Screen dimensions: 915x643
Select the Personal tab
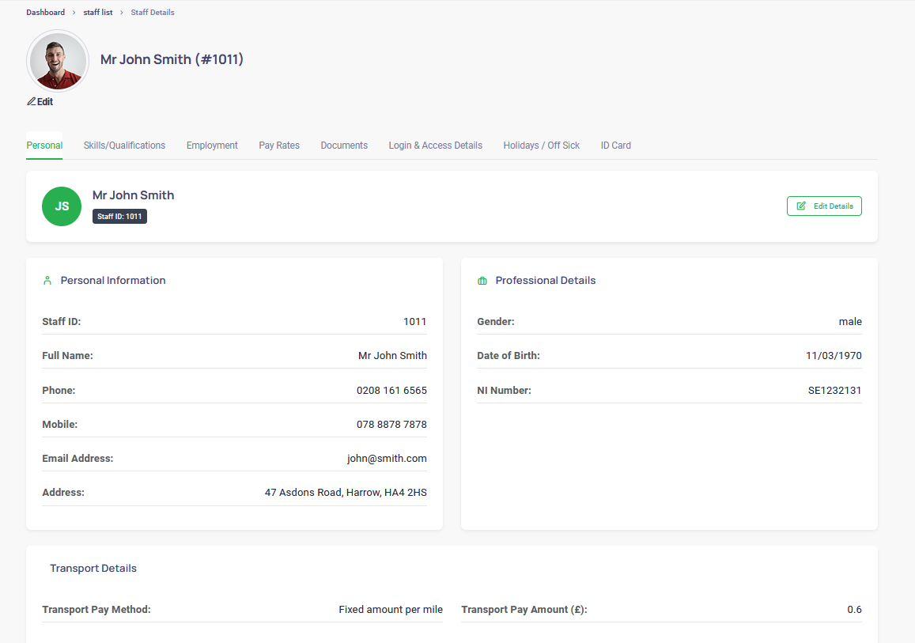(44, 145)
